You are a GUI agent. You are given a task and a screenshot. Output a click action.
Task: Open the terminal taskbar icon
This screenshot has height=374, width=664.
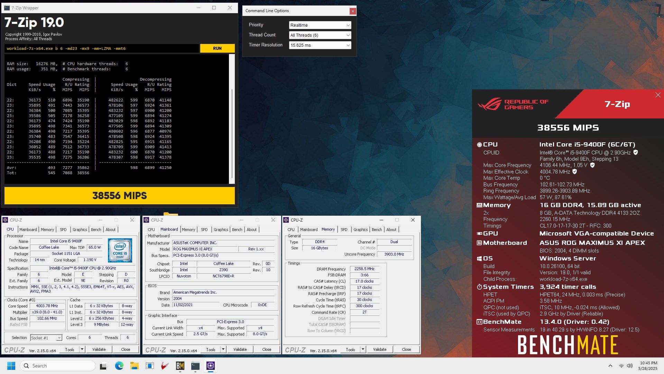tap(195, 366)
